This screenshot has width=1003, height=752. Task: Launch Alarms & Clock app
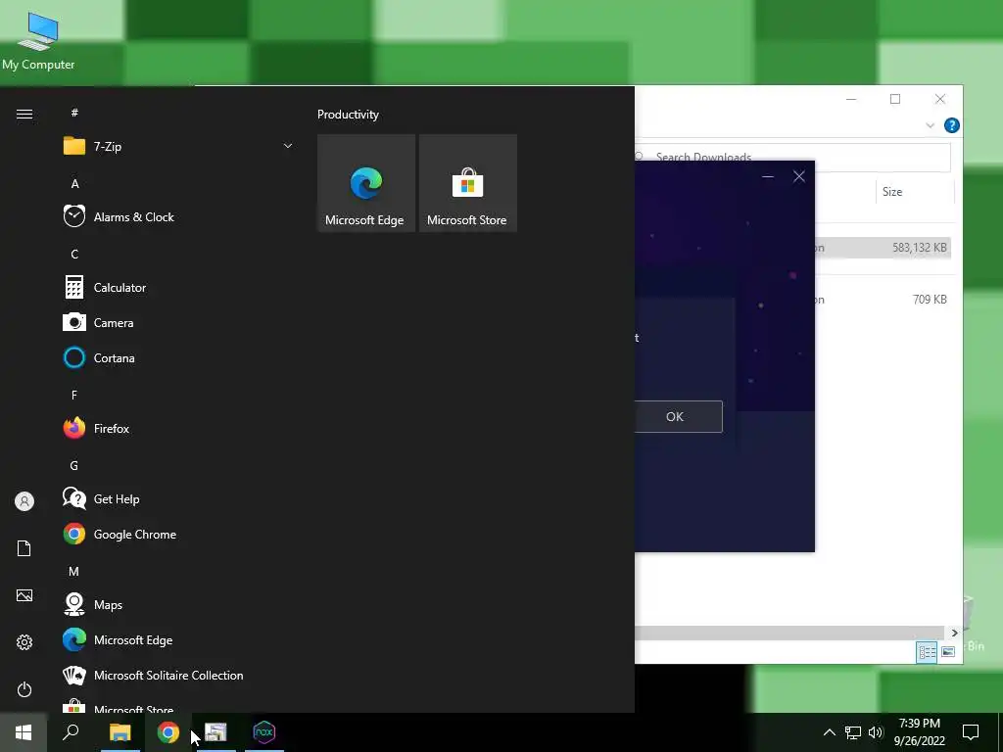pos(177,216)
